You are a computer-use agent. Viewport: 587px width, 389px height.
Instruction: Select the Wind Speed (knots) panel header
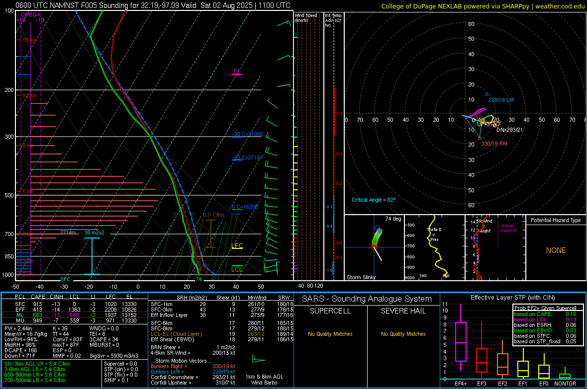(306, 17)
